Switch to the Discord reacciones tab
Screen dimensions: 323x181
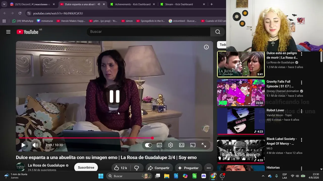click(x=32, y=4)
